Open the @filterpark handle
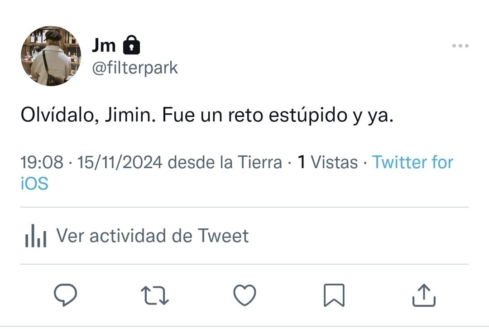489x329 pixels. point(135,68)
